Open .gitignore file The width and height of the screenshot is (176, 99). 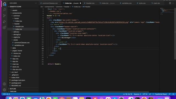click(x=15, y=75)
